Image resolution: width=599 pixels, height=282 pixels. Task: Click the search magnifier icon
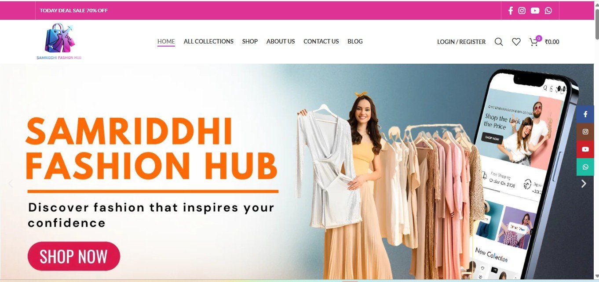(499, 42)
